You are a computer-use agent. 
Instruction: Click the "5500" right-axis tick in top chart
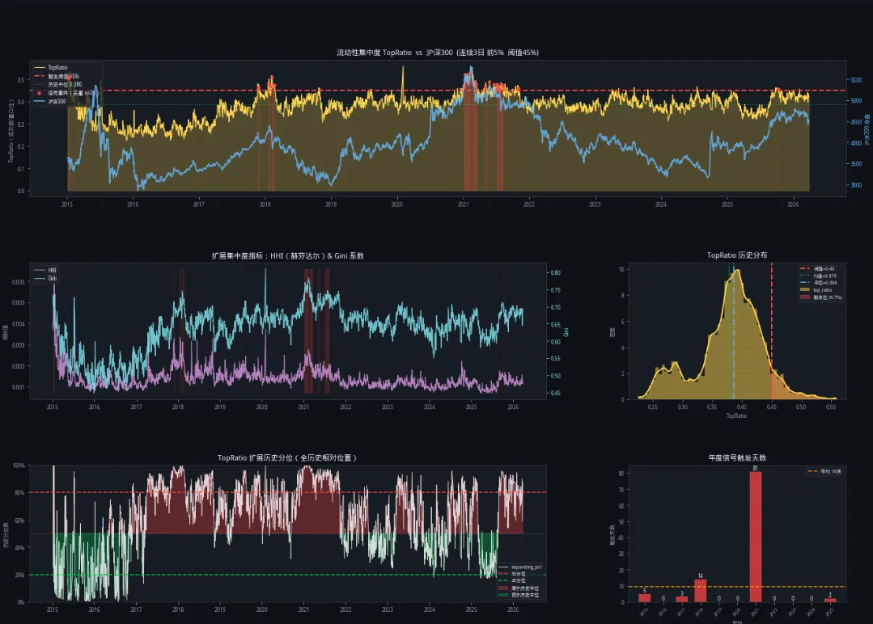pos(856,80)
